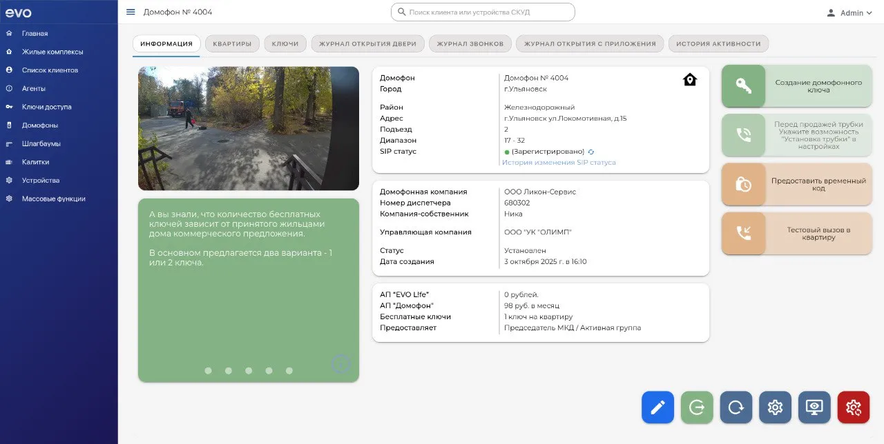The height and width of the screenshot is (444, 884).
Task: Open История изменения SIP статуса link
Action: [559, 163]
